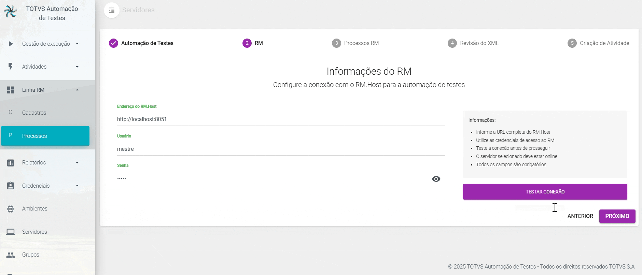
Task: Open the Gestão de execução menu
Action: coord(45,44)
